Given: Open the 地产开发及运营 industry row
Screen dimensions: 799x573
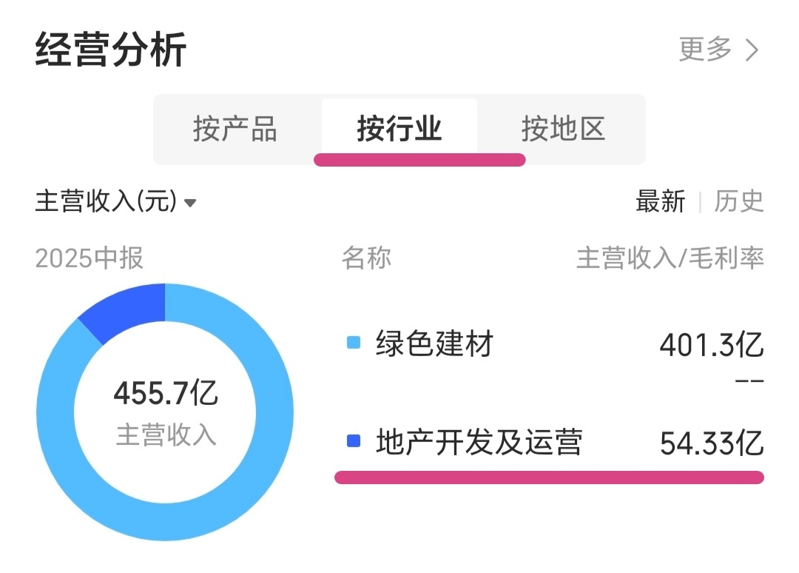Looking at the screenshot, I should (x=479, y=443).
